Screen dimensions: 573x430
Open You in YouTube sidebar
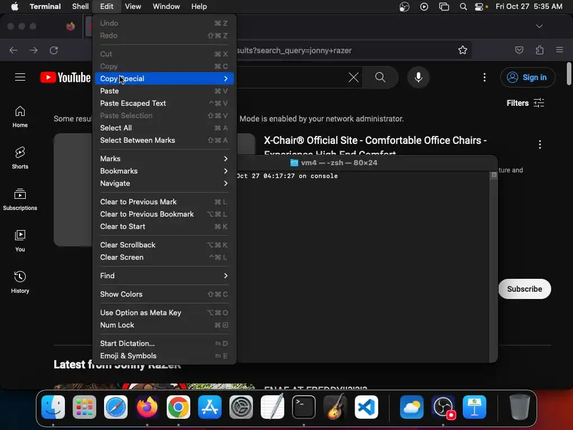pos(20,241)
